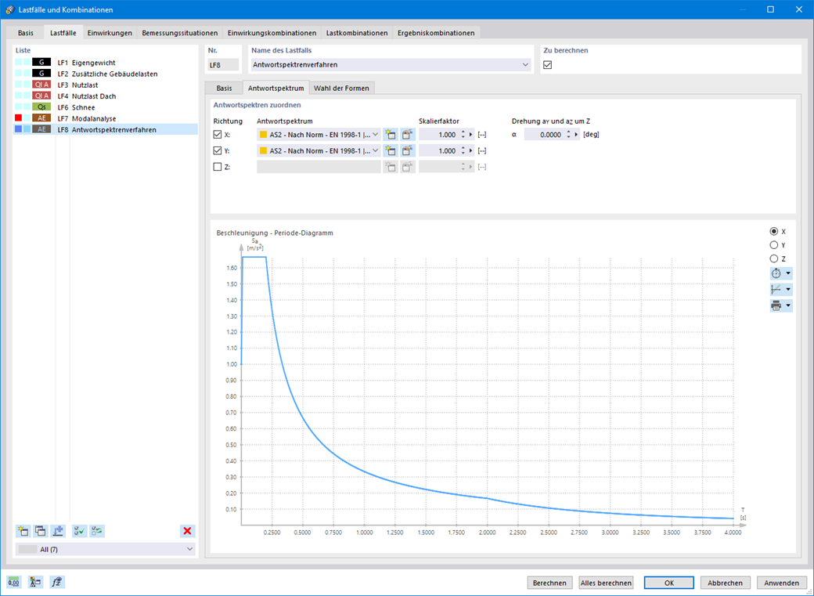
Task: Click the yellow swatch in X spectrum dropdown
Action: click(263, 135)
